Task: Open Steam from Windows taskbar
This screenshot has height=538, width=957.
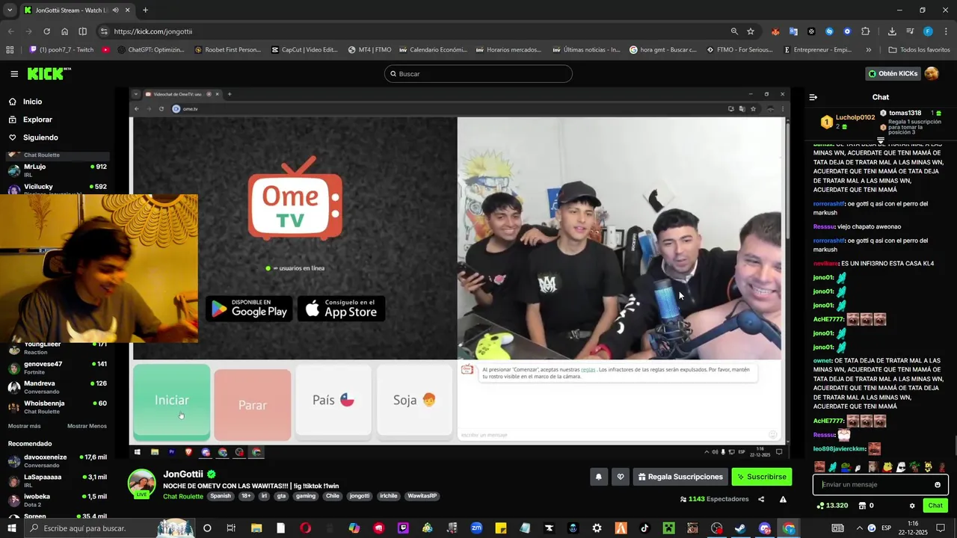Action: (740, 528)
